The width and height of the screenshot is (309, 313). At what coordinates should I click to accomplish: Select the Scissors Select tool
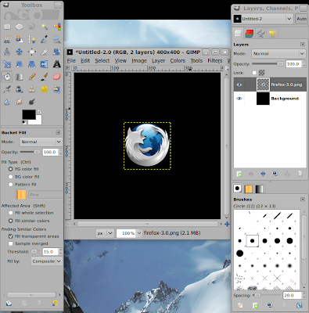(x=7, y=39)
